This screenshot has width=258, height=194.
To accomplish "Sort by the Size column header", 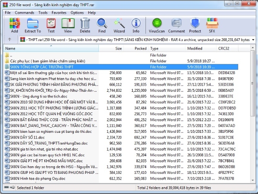I will coord(111,48).
